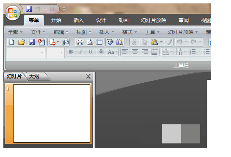
Task: Expand the Paste dropdown arrow
Action: coord(162,42)
